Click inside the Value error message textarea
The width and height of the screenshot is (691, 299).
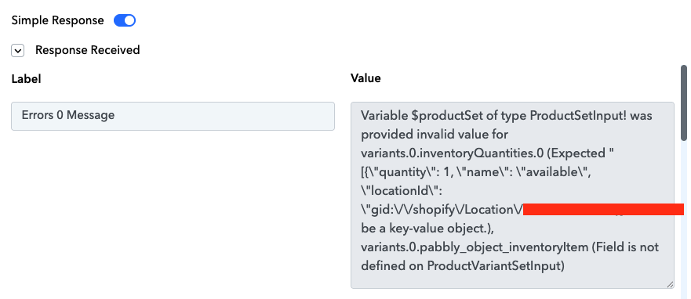coord(512,195)
